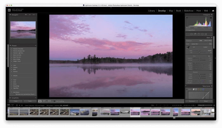Viewport: 222px width, 128px height.
Task: Filter by flagged status icon
Action: (x=157, y=105)
